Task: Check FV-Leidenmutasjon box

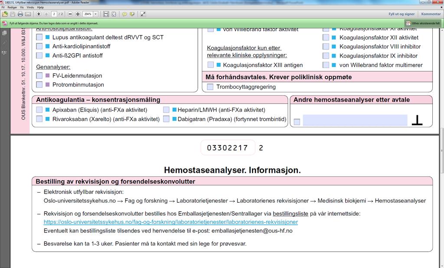Action: click(39, 75)
